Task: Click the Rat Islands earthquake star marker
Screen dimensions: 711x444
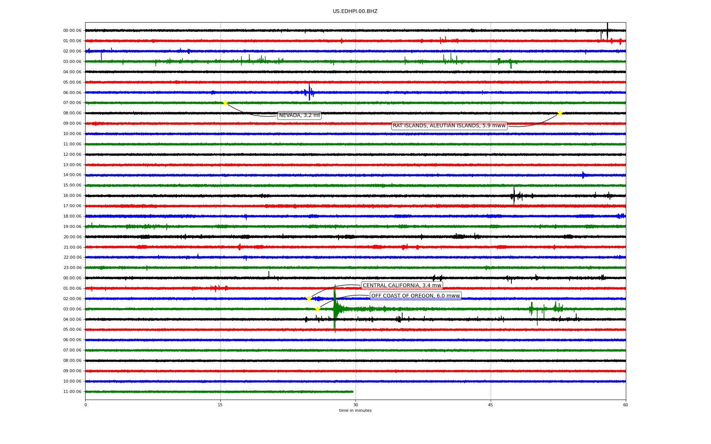Action: (x=560, y=113)
